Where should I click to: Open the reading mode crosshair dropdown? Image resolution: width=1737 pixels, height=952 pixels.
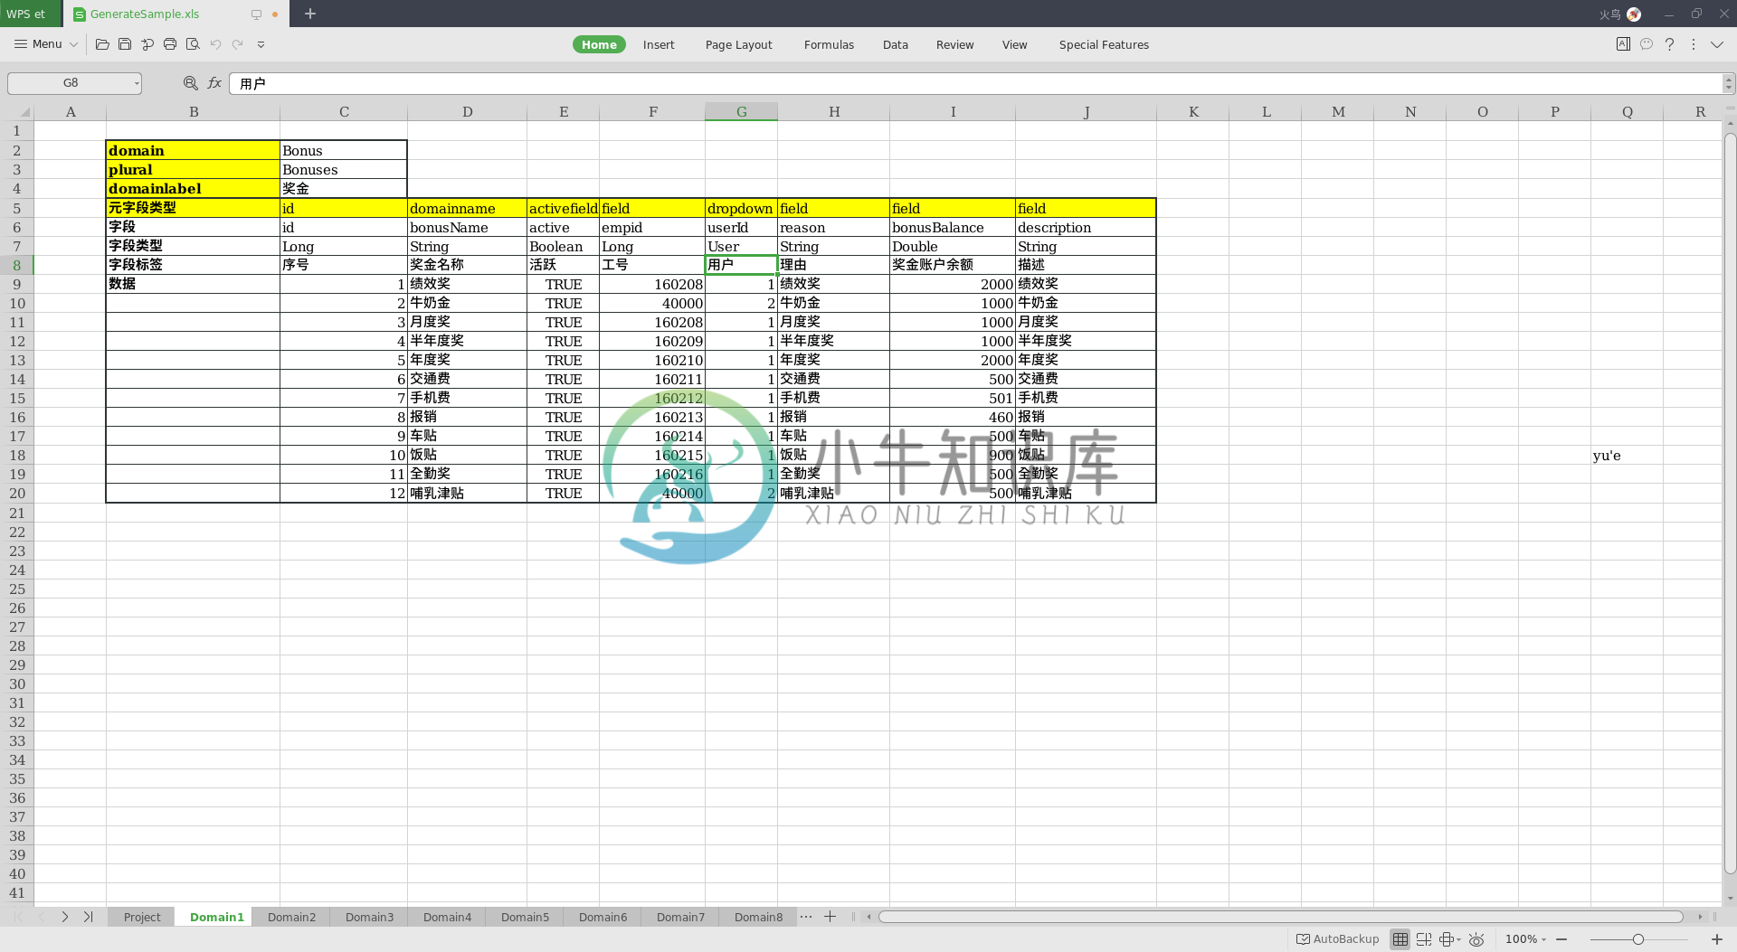pyautogui.click(x=1450, y=939)
